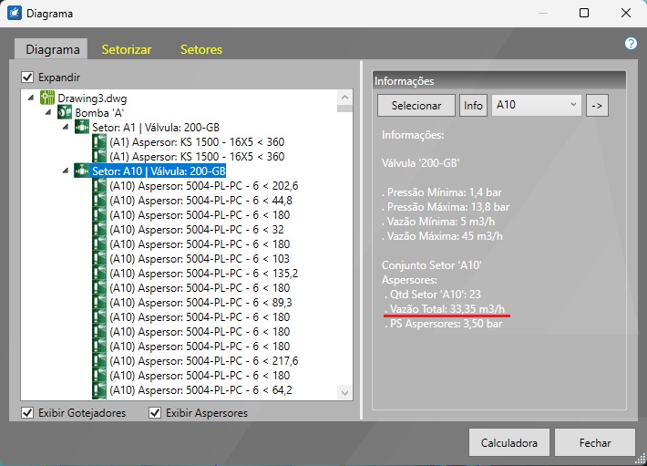Click the first KS 1500 sprinkler icon

pyautogui.click(x=99, y=142)
